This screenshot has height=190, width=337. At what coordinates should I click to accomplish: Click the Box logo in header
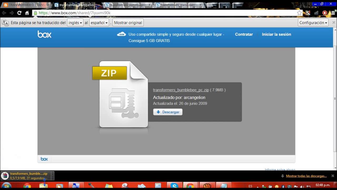[x=44, y=34]
